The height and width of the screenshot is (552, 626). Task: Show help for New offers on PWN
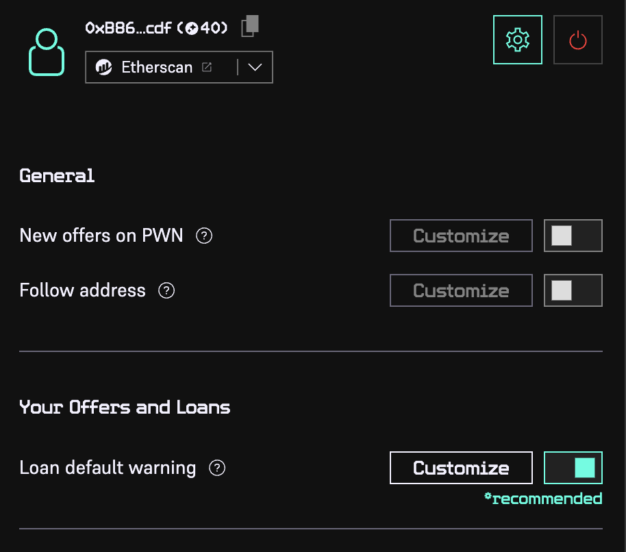[x=204, y=236]
